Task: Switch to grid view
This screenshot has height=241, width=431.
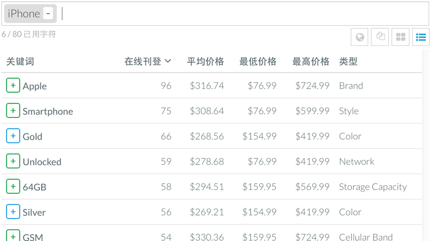Action: pyautogui.click(x=401, y=37)
